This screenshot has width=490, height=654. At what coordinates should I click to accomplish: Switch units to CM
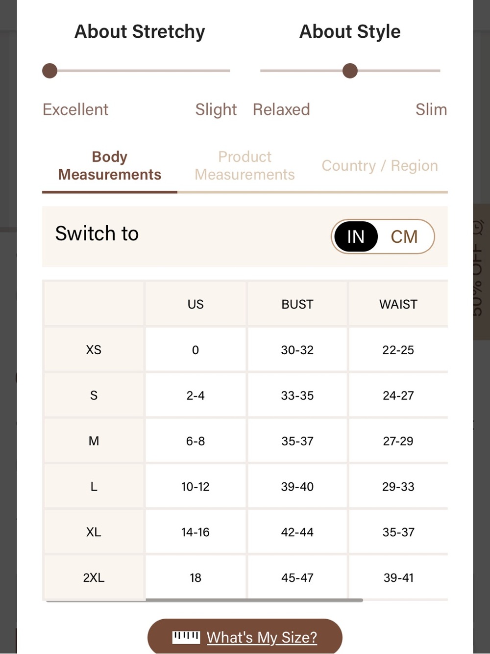pos(404,236)
